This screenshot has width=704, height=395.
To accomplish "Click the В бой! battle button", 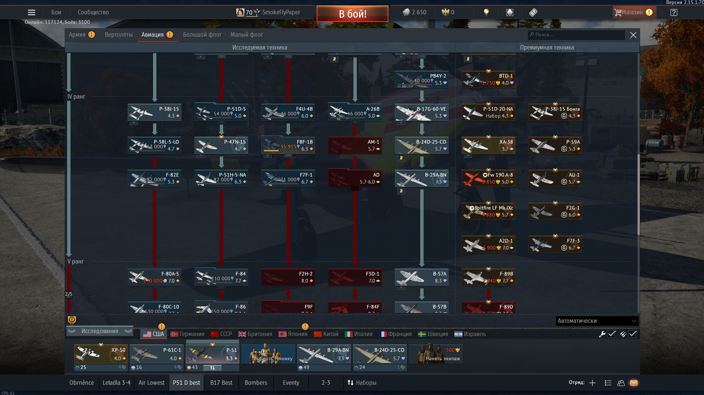I will click(352, 14).
